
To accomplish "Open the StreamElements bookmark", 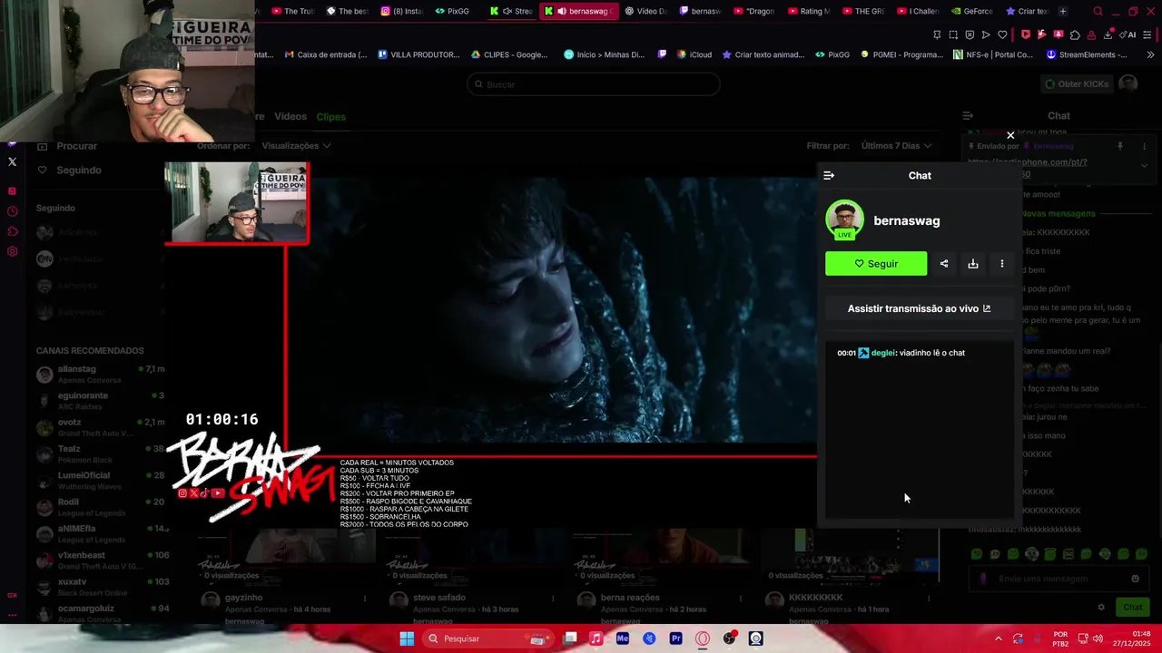I will tap(1086, 54).
